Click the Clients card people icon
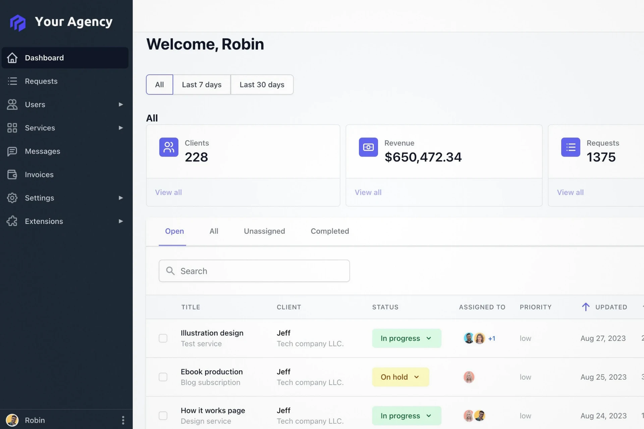The image size is (644, 429). click(x=169, y=147)
